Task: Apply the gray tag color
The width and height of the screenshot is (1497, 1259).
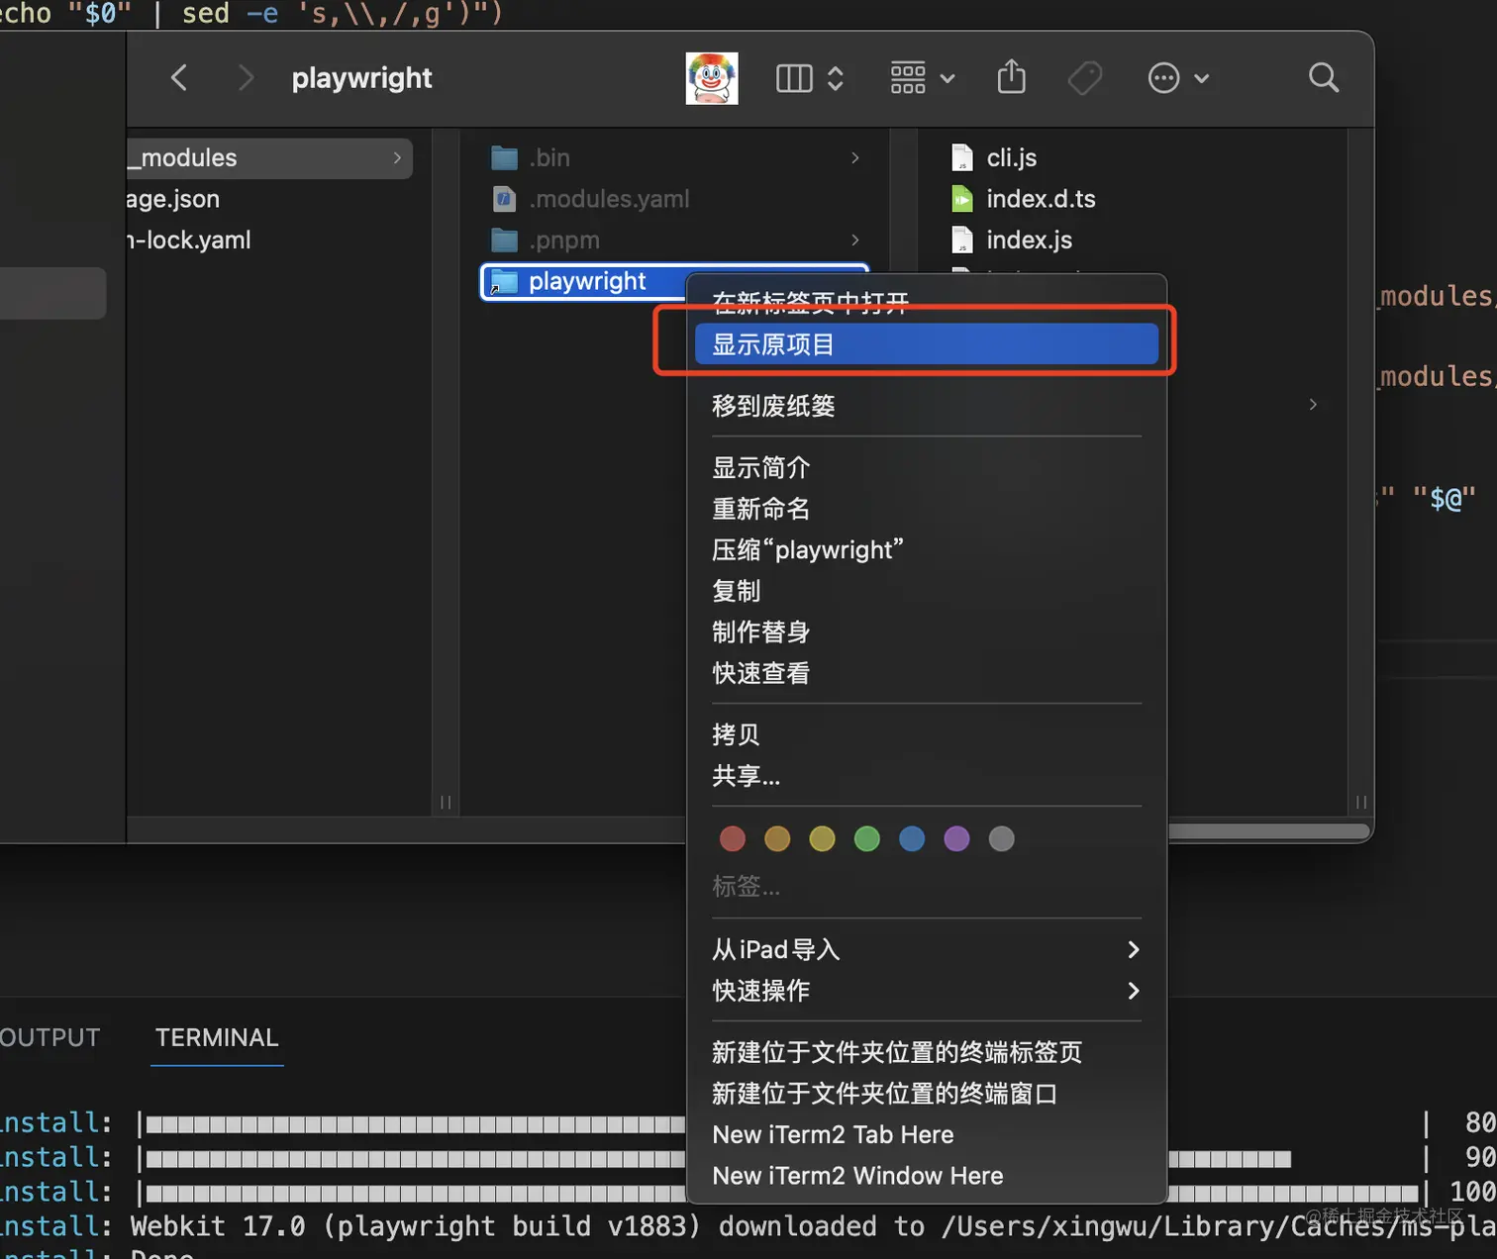Action: (1002, 839)
